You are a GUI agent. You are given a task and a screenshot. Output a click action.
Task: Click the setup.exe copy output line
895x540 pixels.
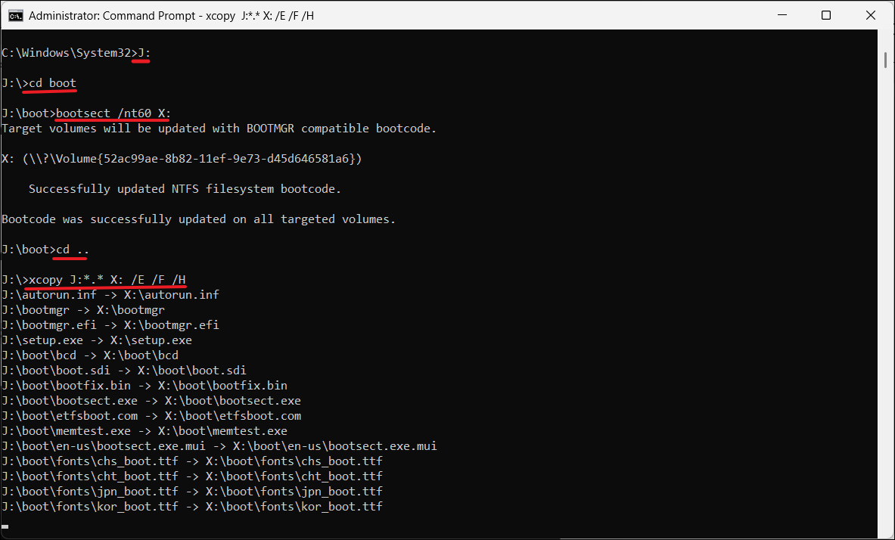click(97, 340)
